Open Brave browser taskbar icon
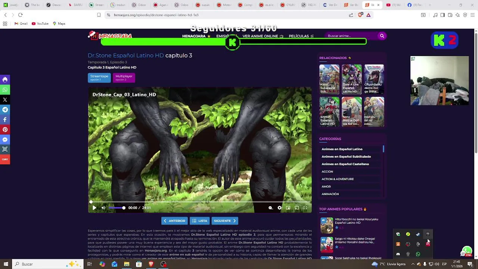The image size is (478, 269). 151,264
